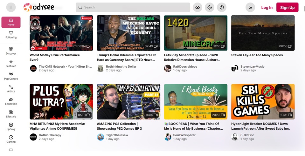Image resolution: width=305 pixels, height=156 pixels.
Task: Select Home in the sidebar
Action: (11, 22)
